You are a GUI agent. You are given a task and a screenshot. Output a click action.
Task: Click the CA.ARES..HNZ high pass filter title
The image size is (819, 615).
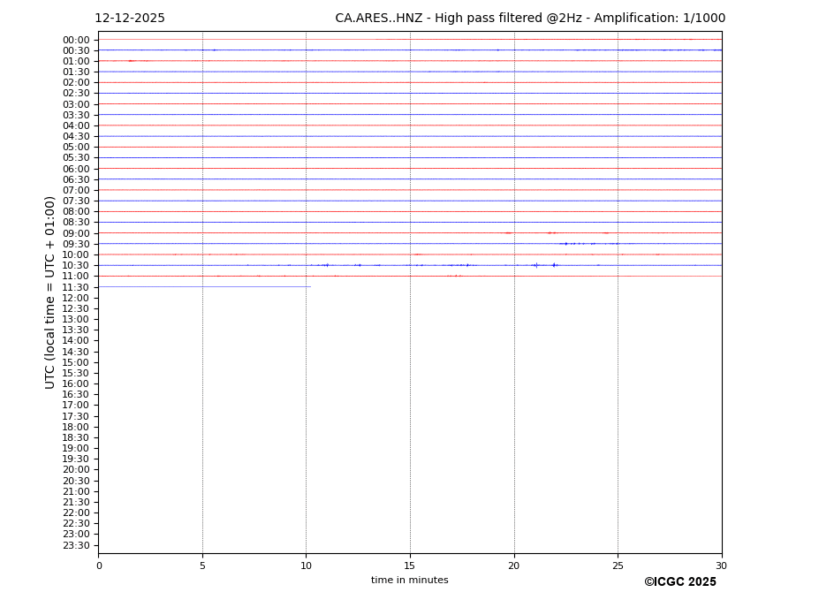530,19
